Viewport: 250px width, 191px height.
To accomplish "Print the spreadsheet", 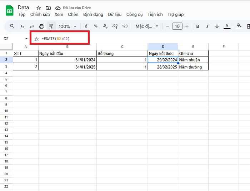I will tap(41, 26).
